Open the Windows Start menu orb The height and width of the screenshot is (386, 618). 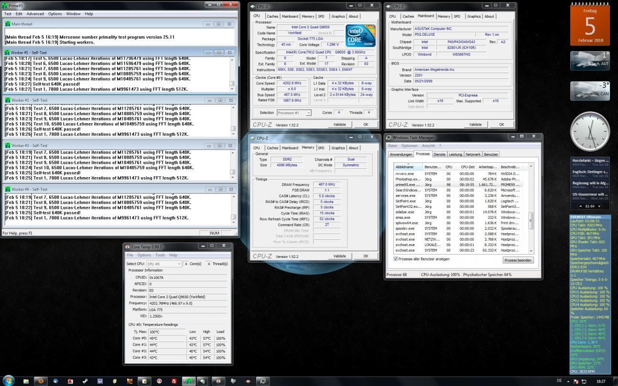pos(9,381)
